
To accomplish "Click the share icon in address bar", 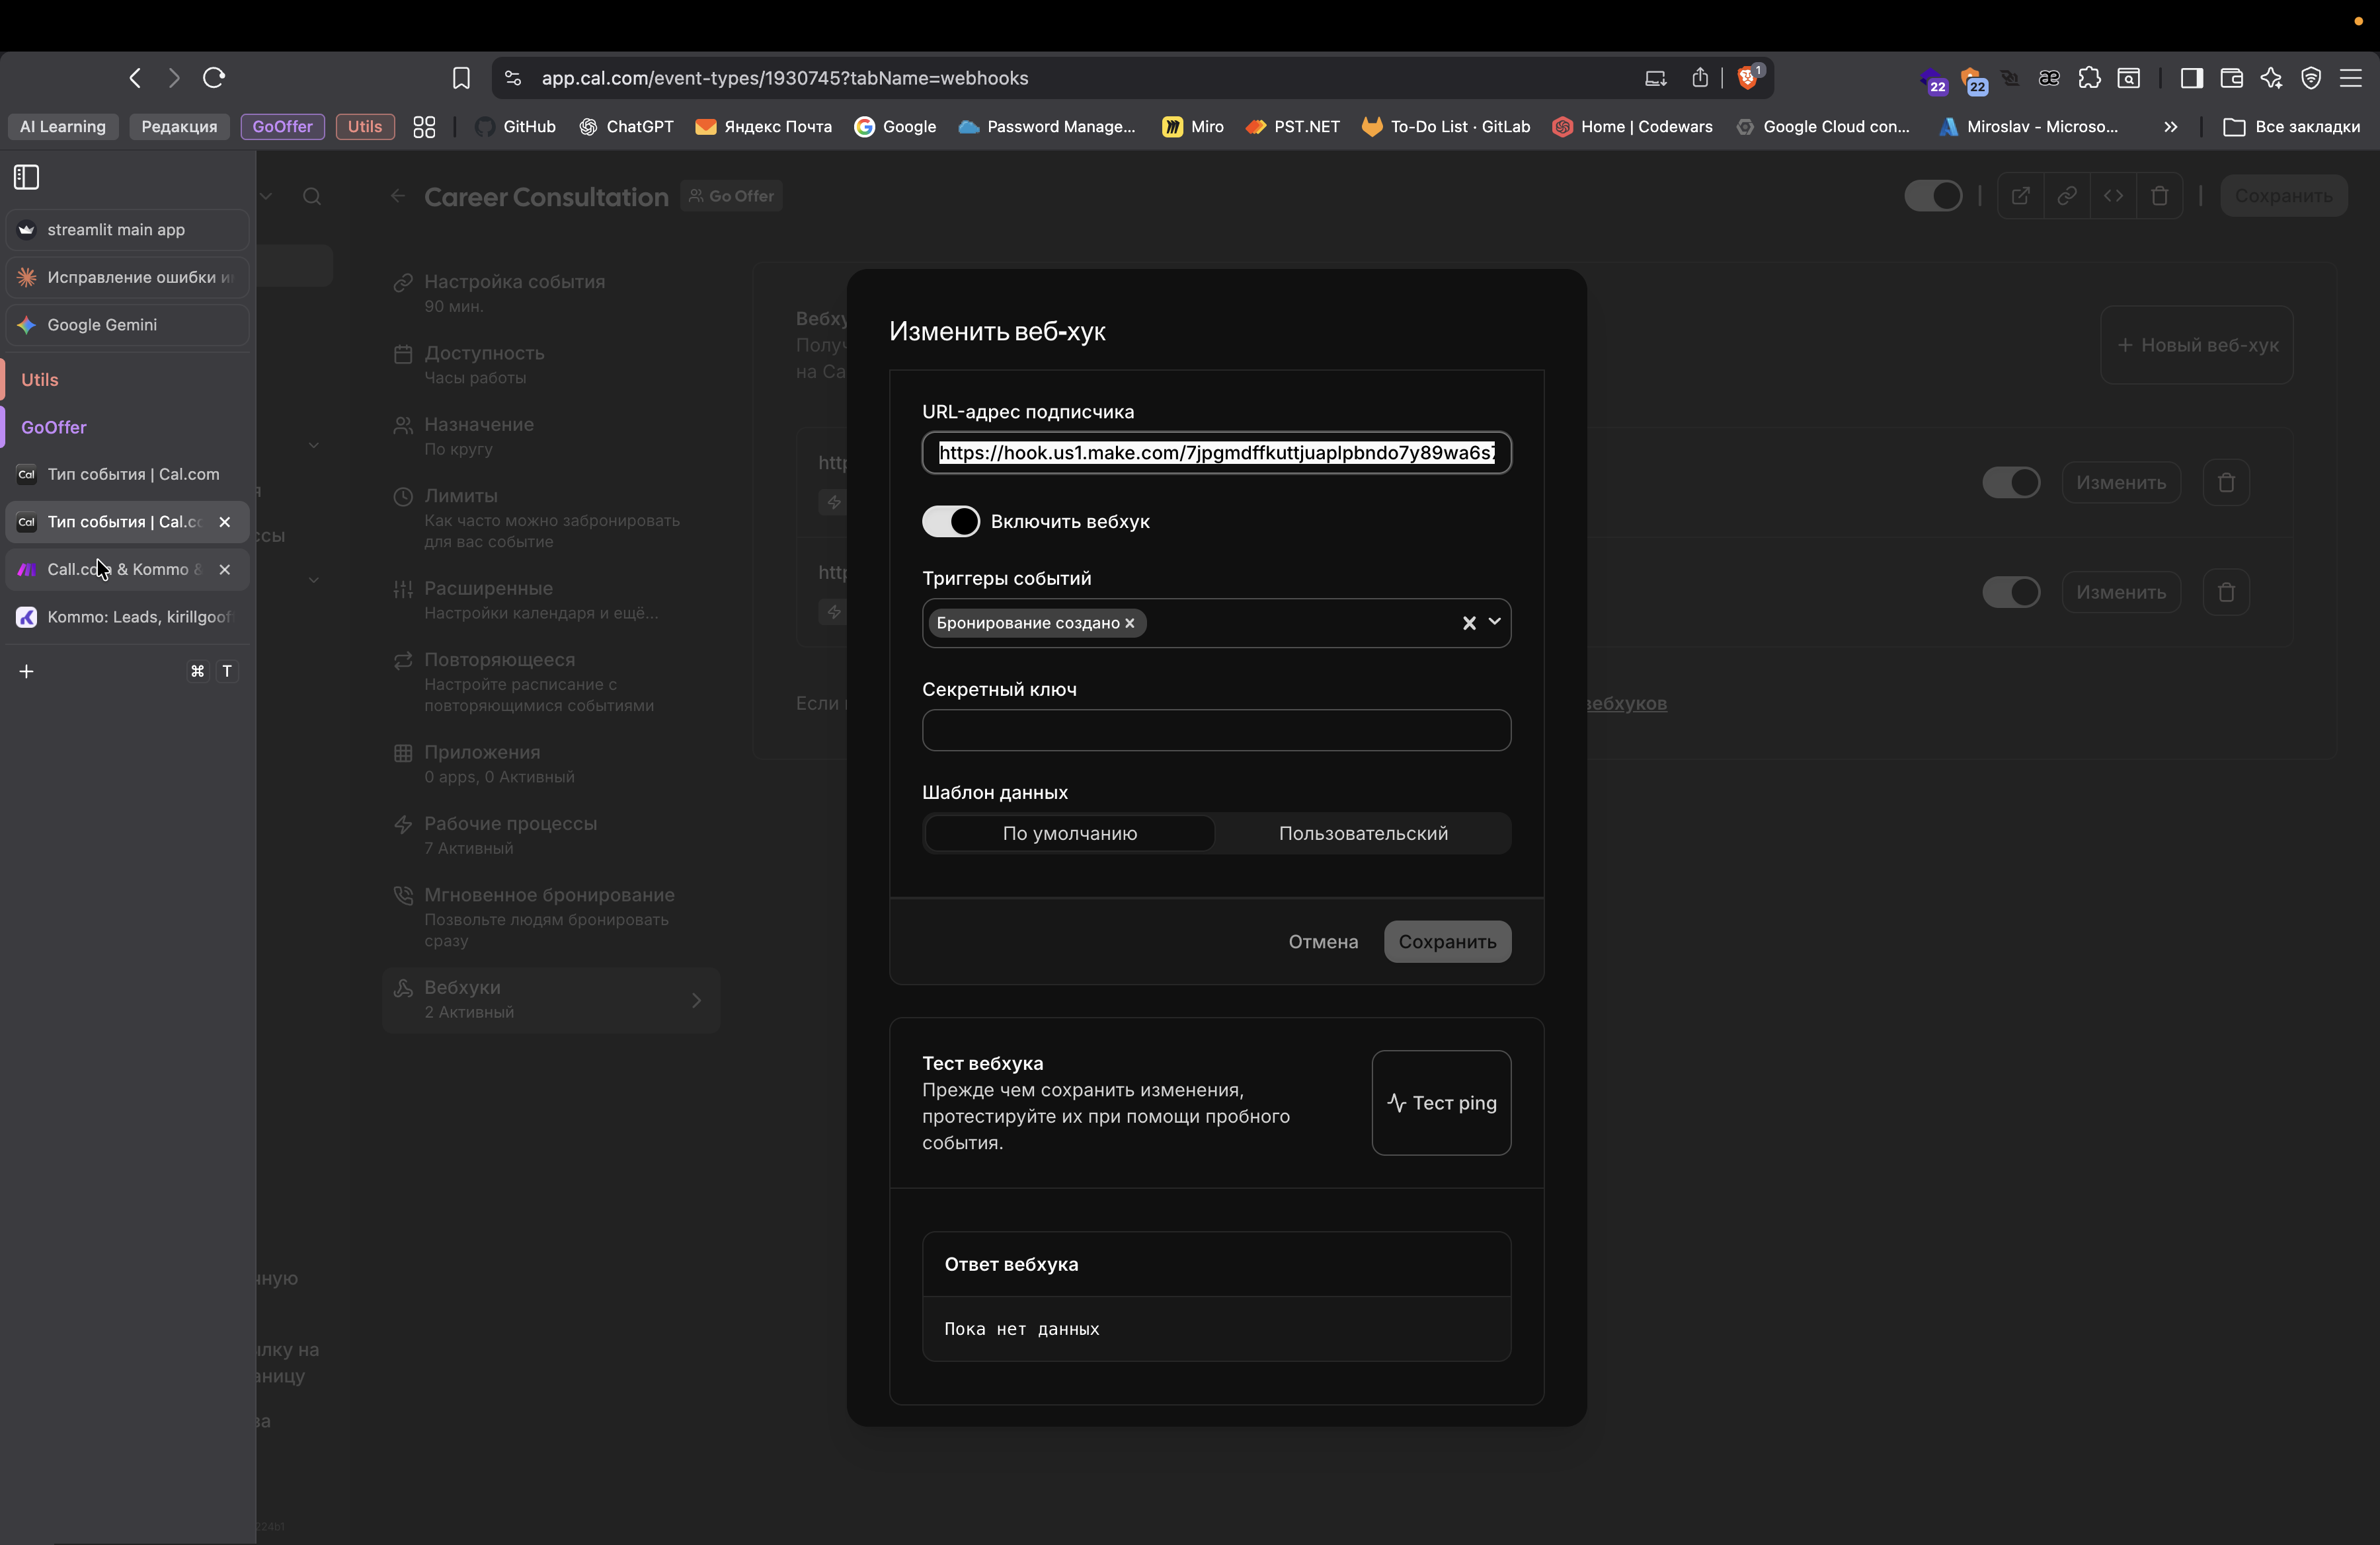I will 1700,78.
